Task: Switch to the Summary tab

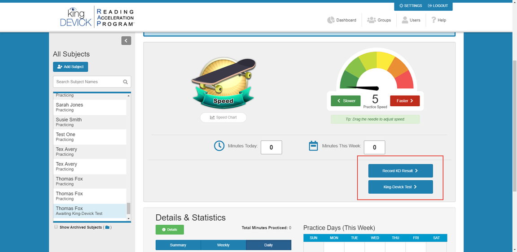Action: 178,245
